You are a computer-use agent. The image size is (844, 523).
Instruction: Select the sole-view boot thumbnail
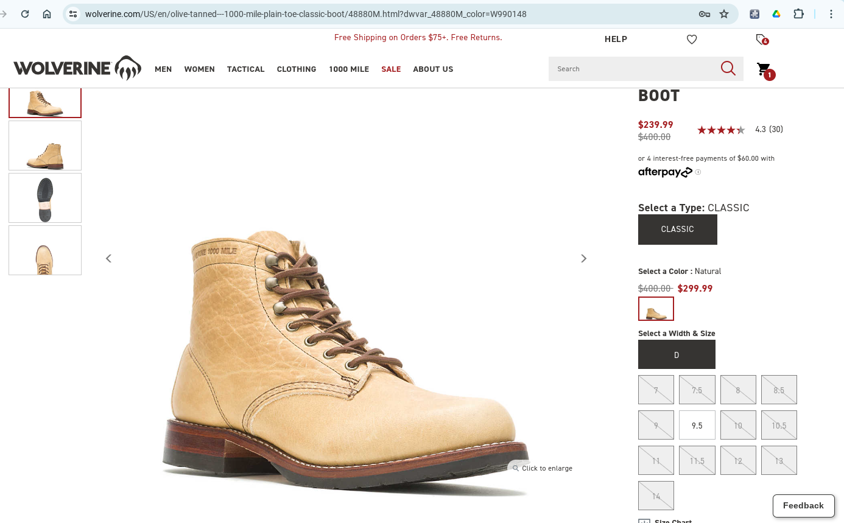(x=45, y=198)
